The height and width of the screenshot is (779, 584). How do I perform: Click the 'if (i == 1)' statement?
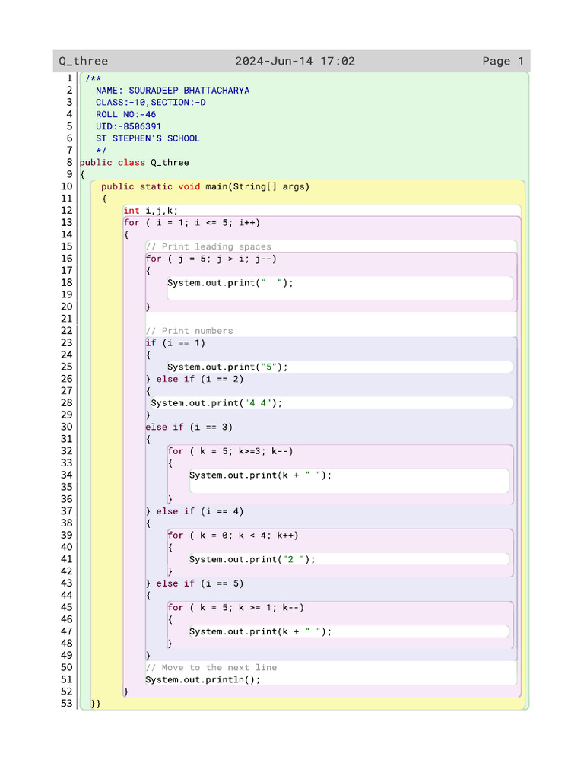click(x=176, y=343)
